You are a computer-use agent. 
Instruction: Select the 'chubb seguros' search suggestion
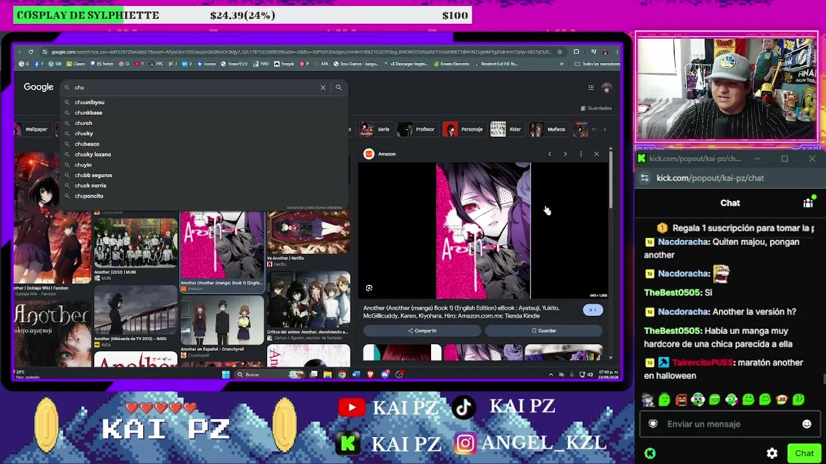tap(94, 175)
